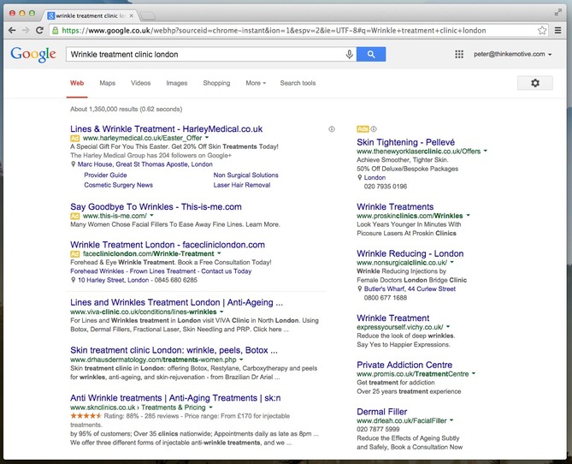The height and width of the screenshot is (464, 572).
Task: Switch to Images results
Action: [x=177, y=83]
